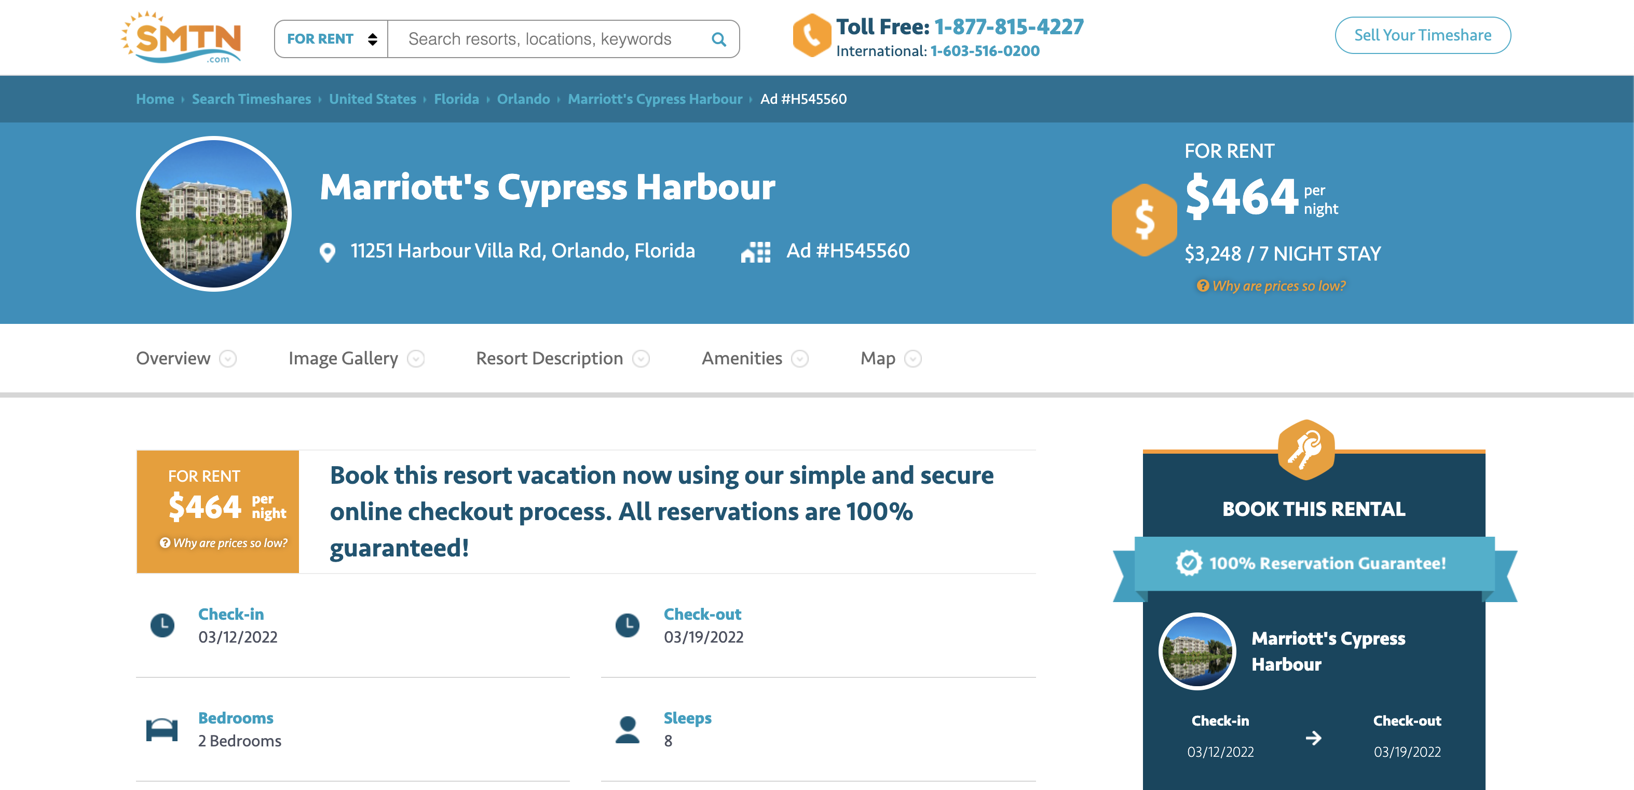This screenshot has width=1634, height=790.
Task: Open Marriott's Cypress Harbour breadcrumb link
Action: pyautogui.click(x=655, y=99)
